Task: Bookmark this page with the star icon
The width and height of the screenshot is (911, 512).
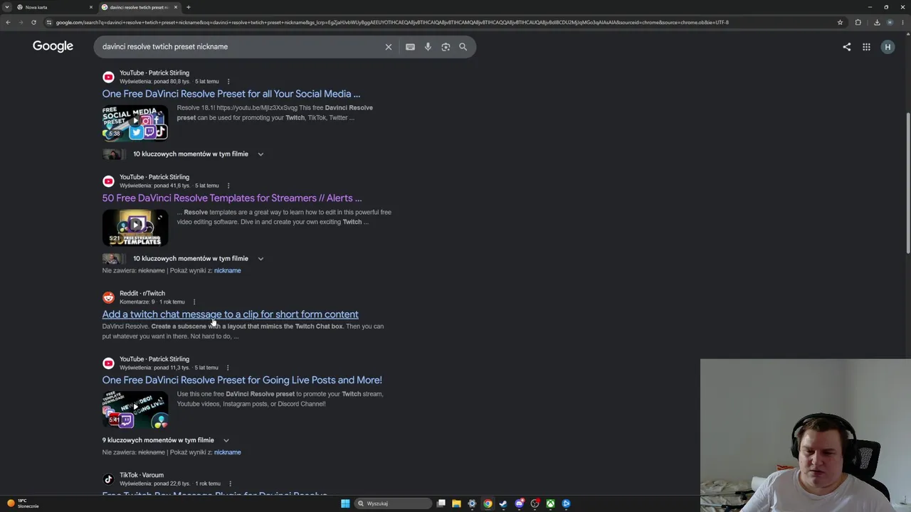Action: 840,22
